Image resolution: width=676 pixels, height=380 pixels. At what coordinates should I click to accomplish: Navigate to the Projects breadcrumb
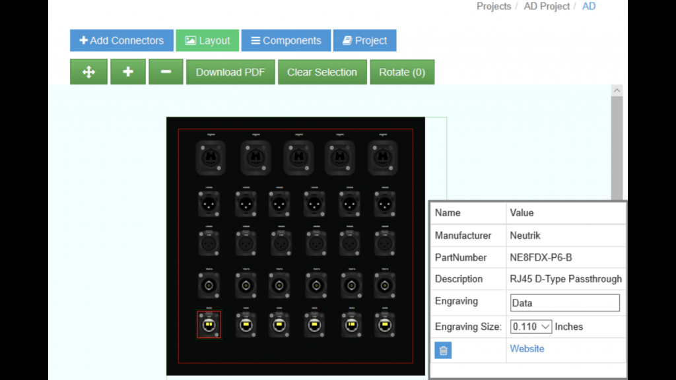(x=493, y=6)
